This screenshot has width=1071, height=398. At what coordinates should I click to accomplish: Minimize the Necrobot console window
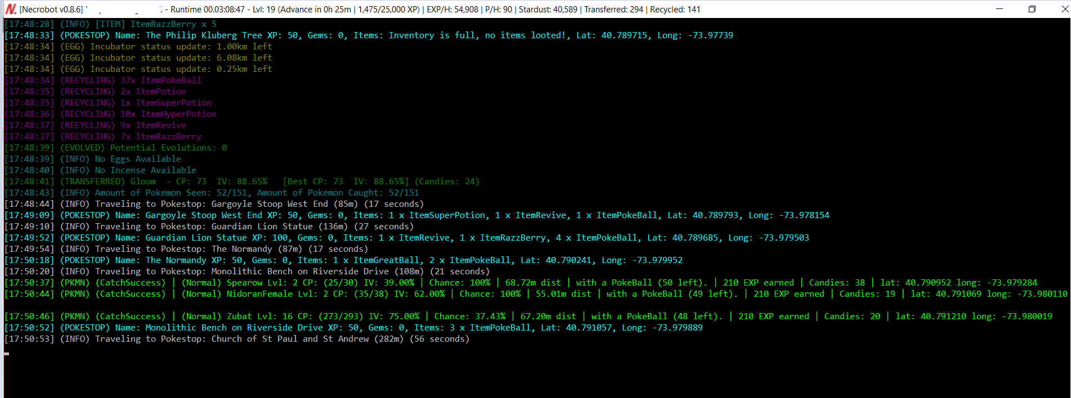[1000, 9]
